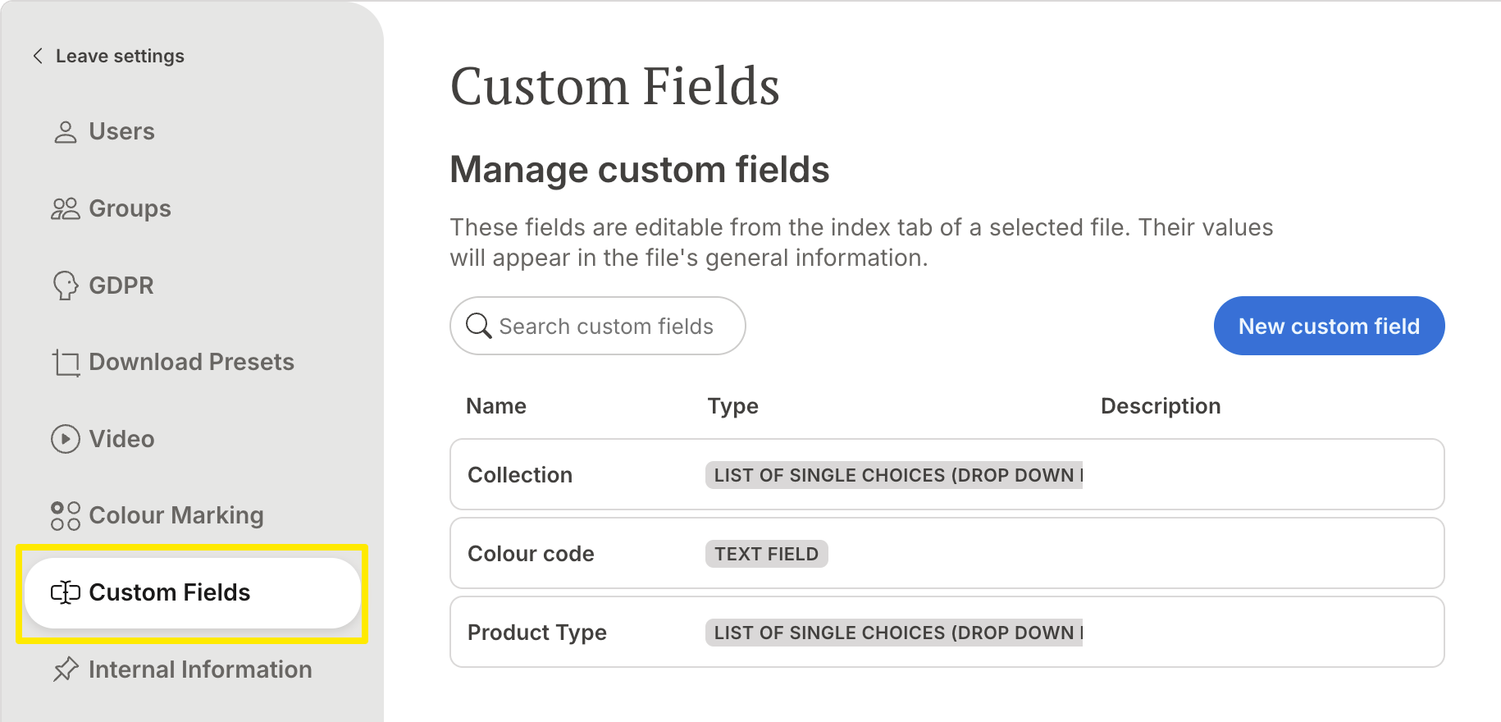Open the Collection custom field row
Viewport: 1501px width, 722px height.
947,474
